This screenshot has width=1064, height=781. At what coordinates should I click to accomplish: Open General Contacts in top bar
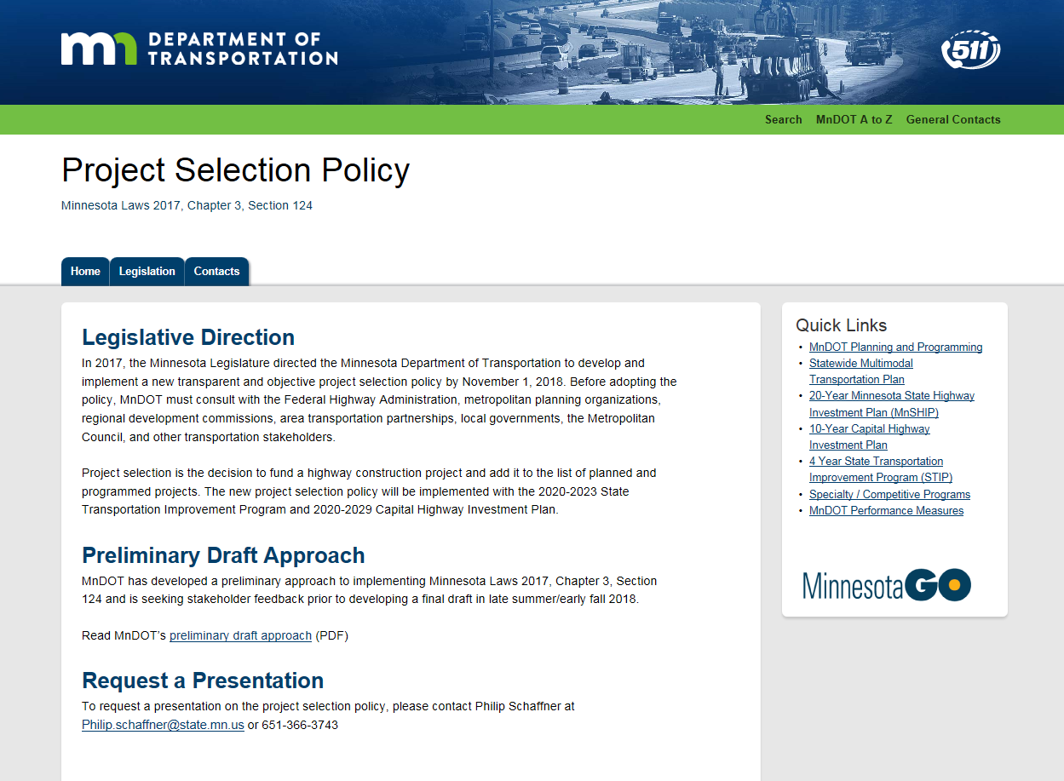tap(953, 120)
